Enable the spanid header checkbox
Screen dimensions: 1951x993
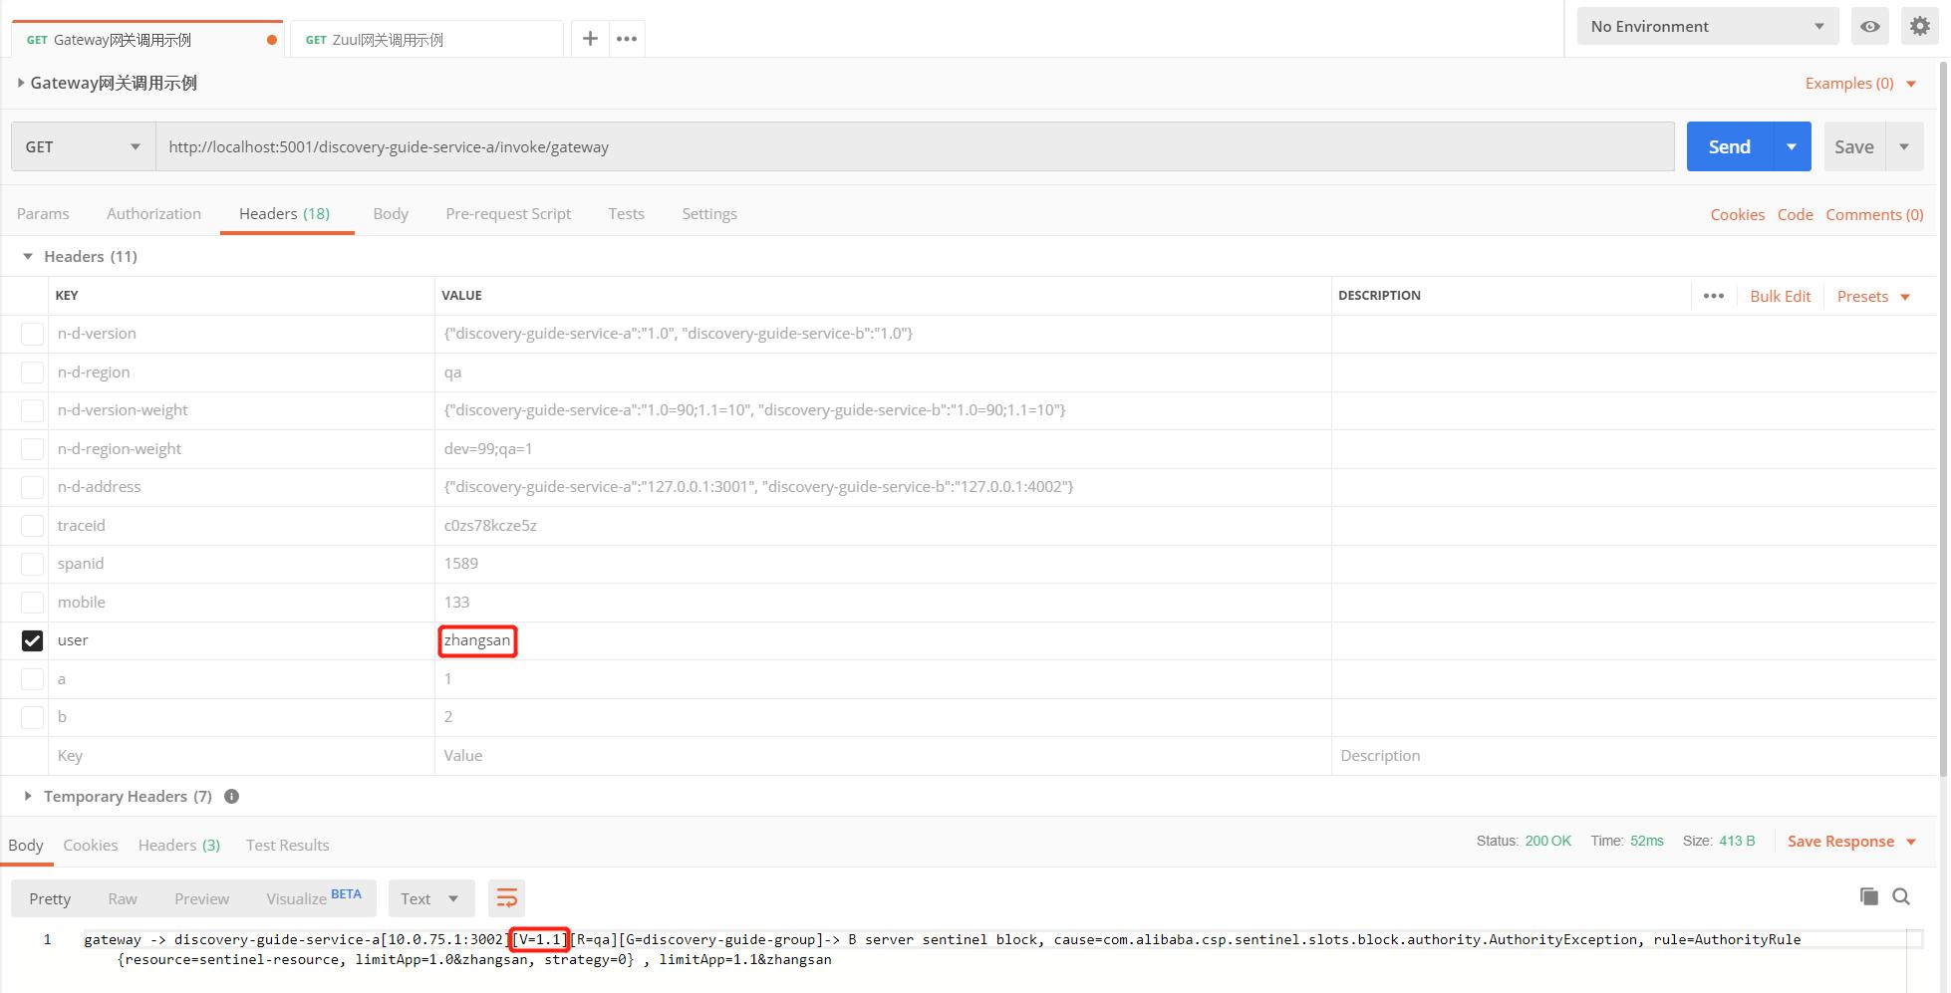[32, 564]
